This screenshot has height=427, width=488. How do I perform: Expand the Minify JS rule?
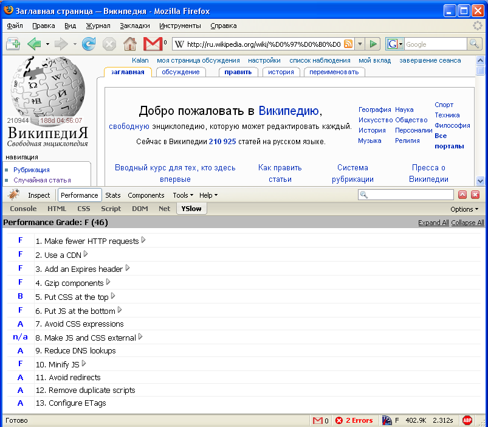pyautogui.click(x=84, y=364)
